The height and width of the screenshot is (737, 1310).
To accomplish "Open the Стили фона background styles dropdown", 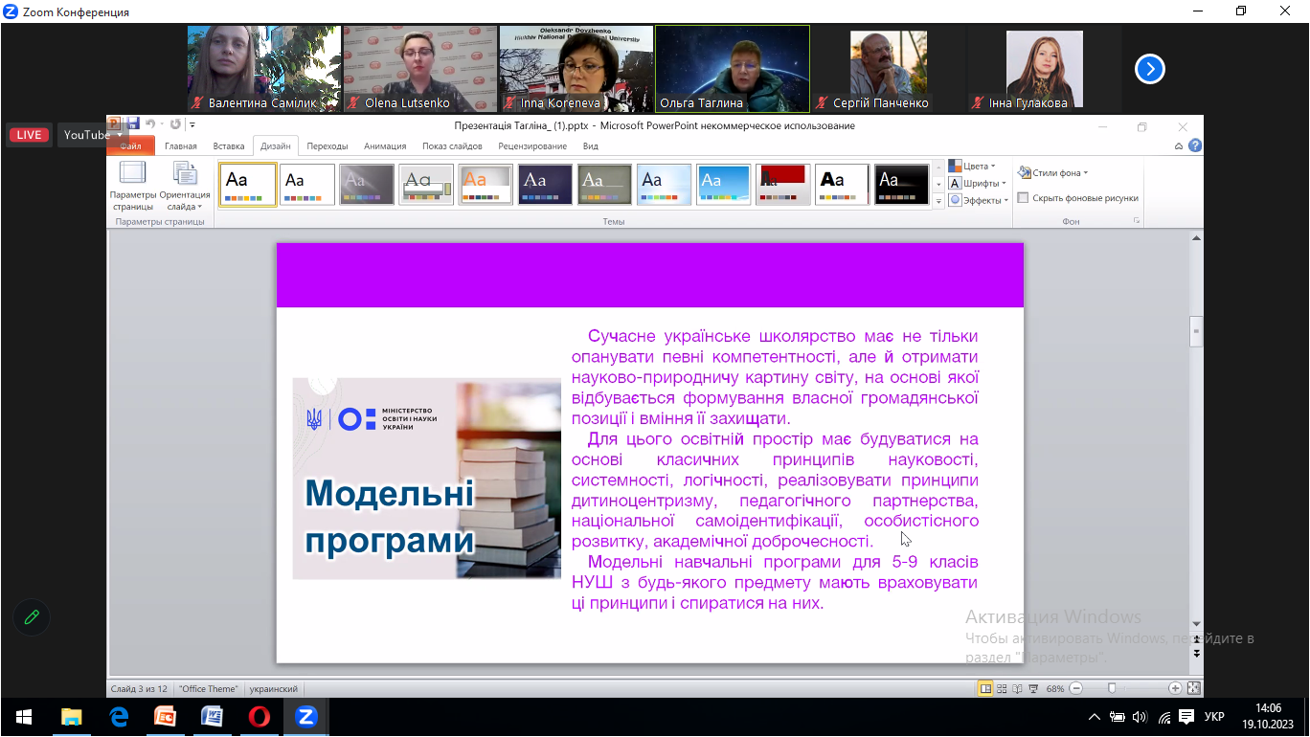I will point(1053,173).
